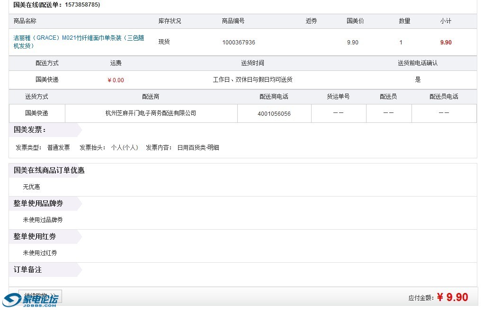Click the shipping fee ¥0.00
Screen dimensions: 492x310
pos(116,80)
